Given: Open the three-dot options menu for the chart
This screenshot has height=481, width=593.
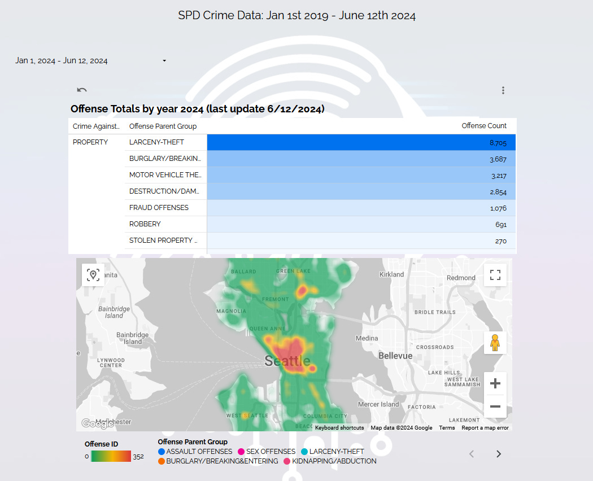Looking at the screenshot, I should coord(503,90).
